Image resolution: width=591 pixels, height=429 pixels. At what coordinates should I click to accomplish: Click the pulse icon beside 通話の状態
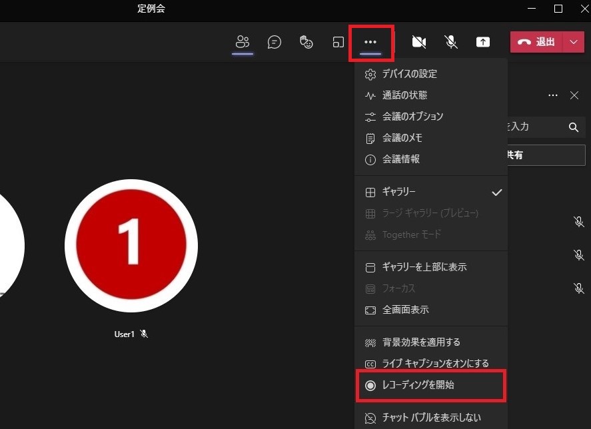(370, 96)
